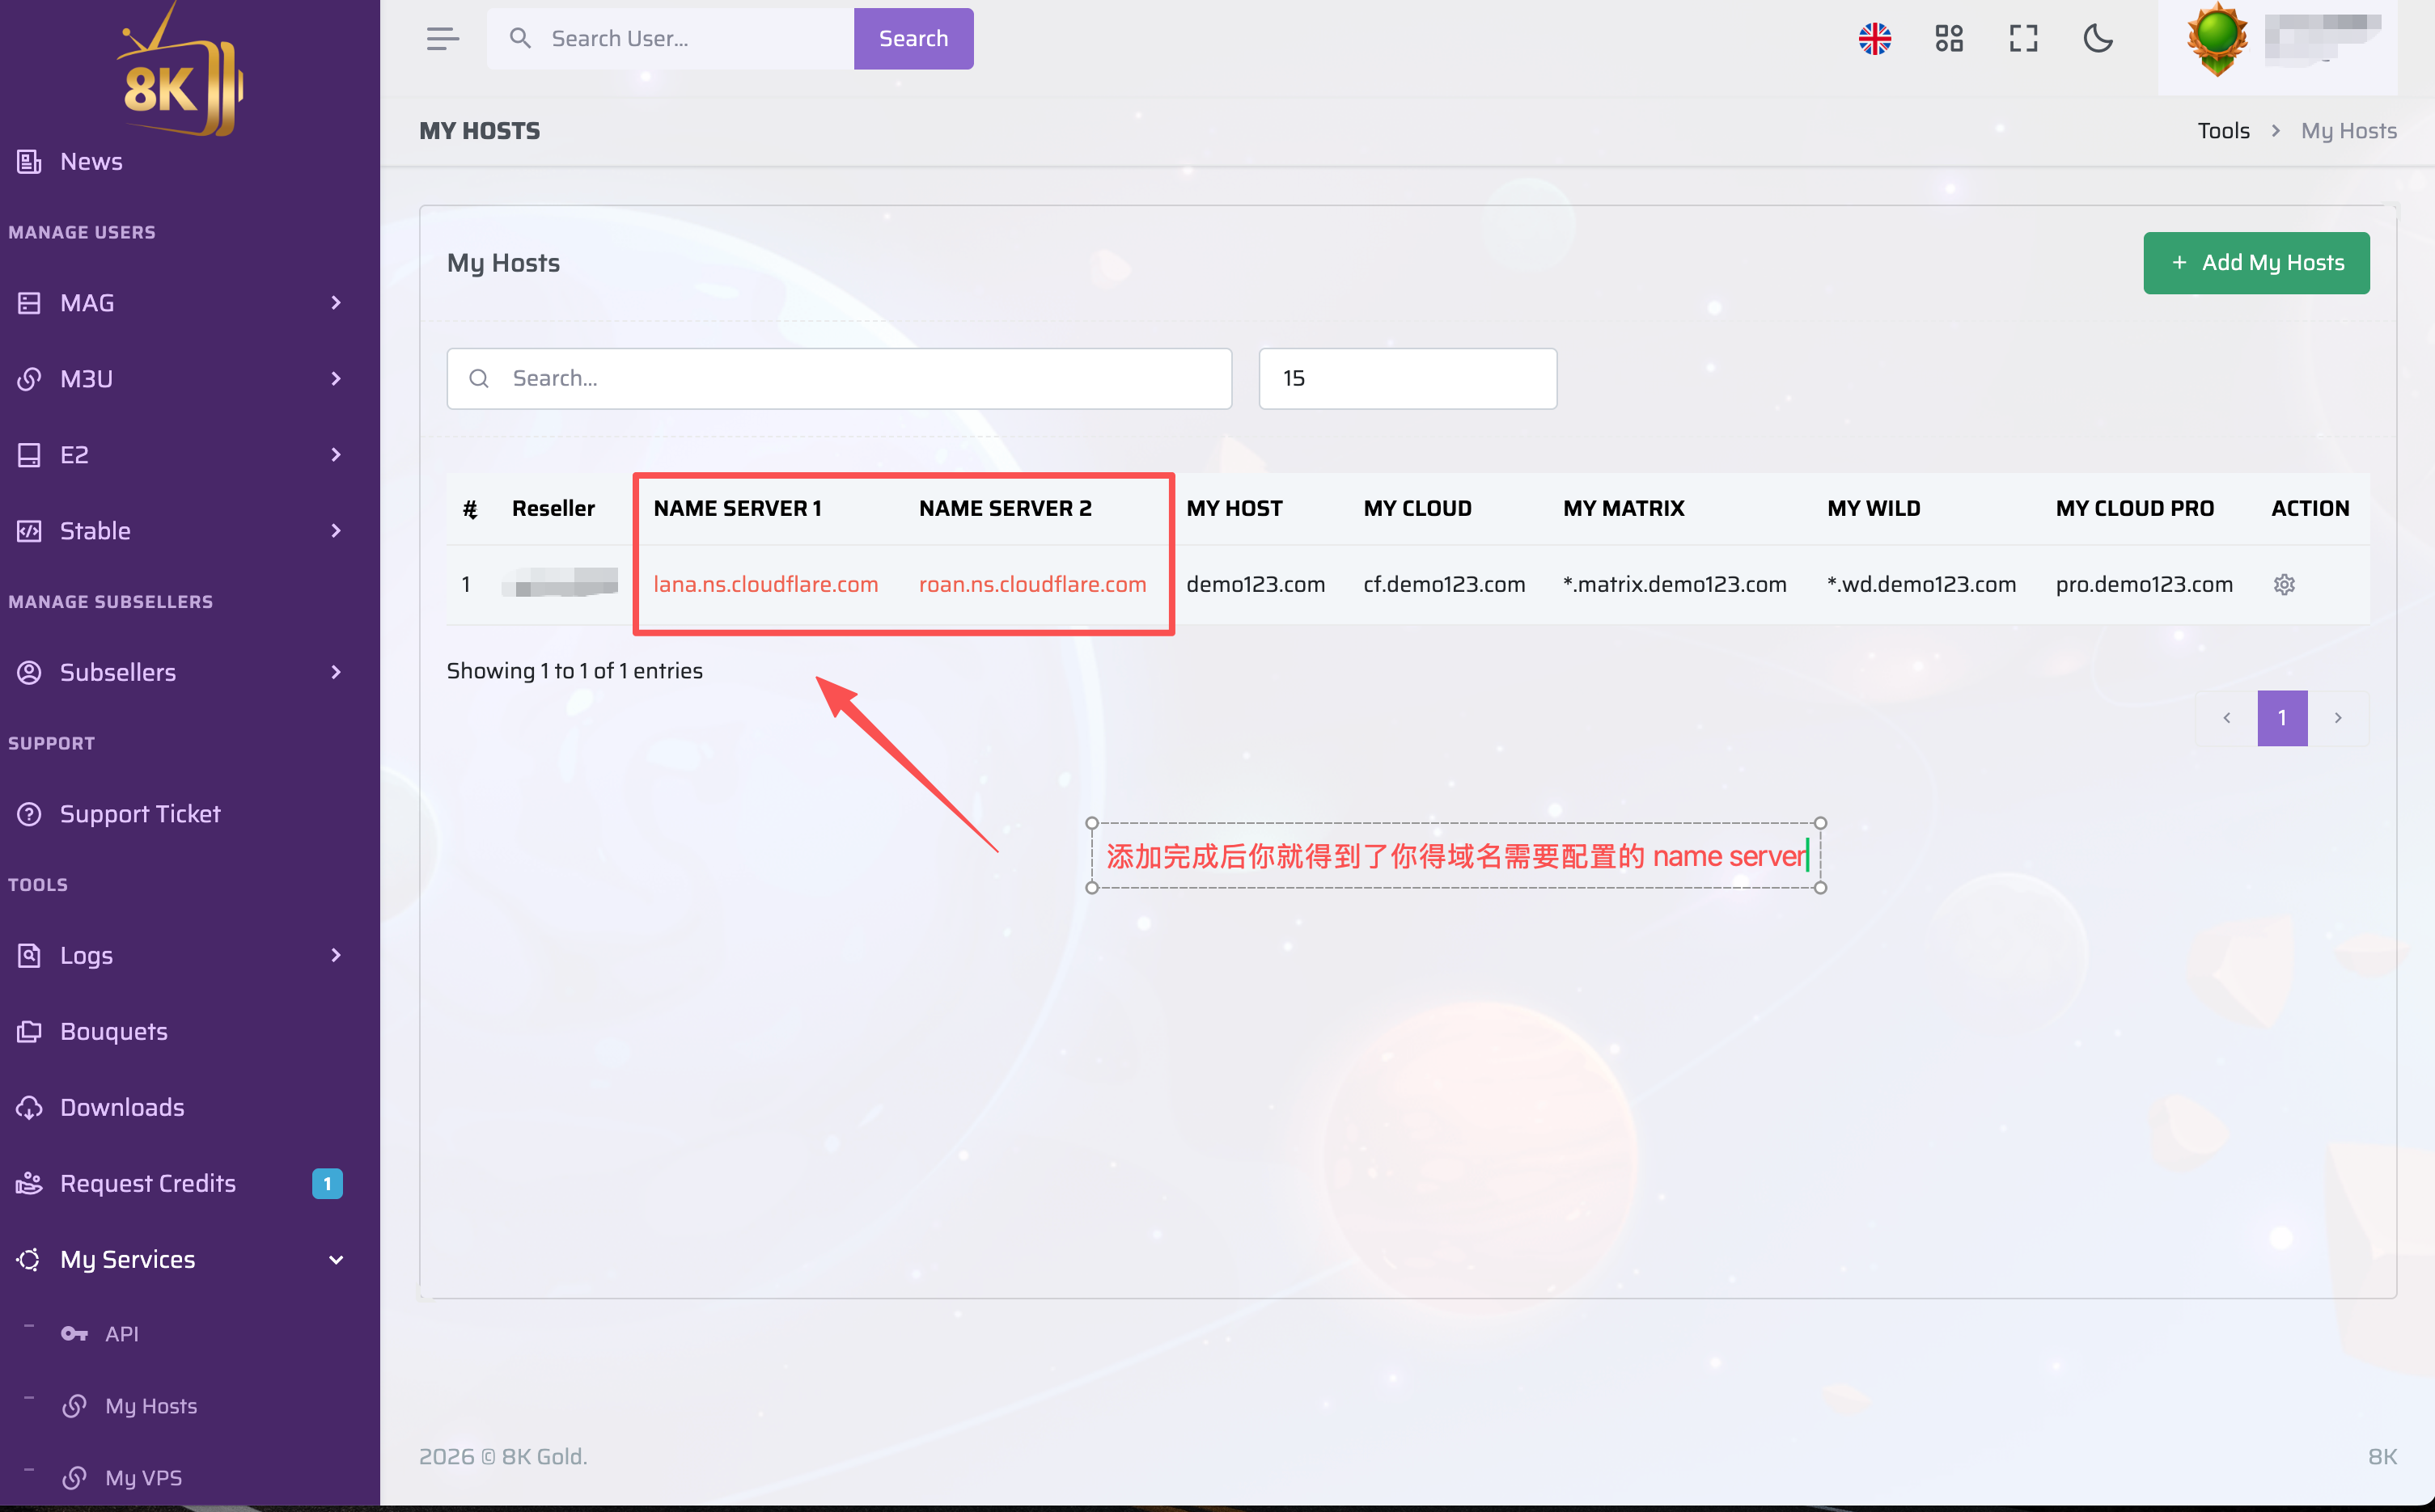Focus the Search User field
The height and width of the screenshot is (1512, 2435).
671,39
